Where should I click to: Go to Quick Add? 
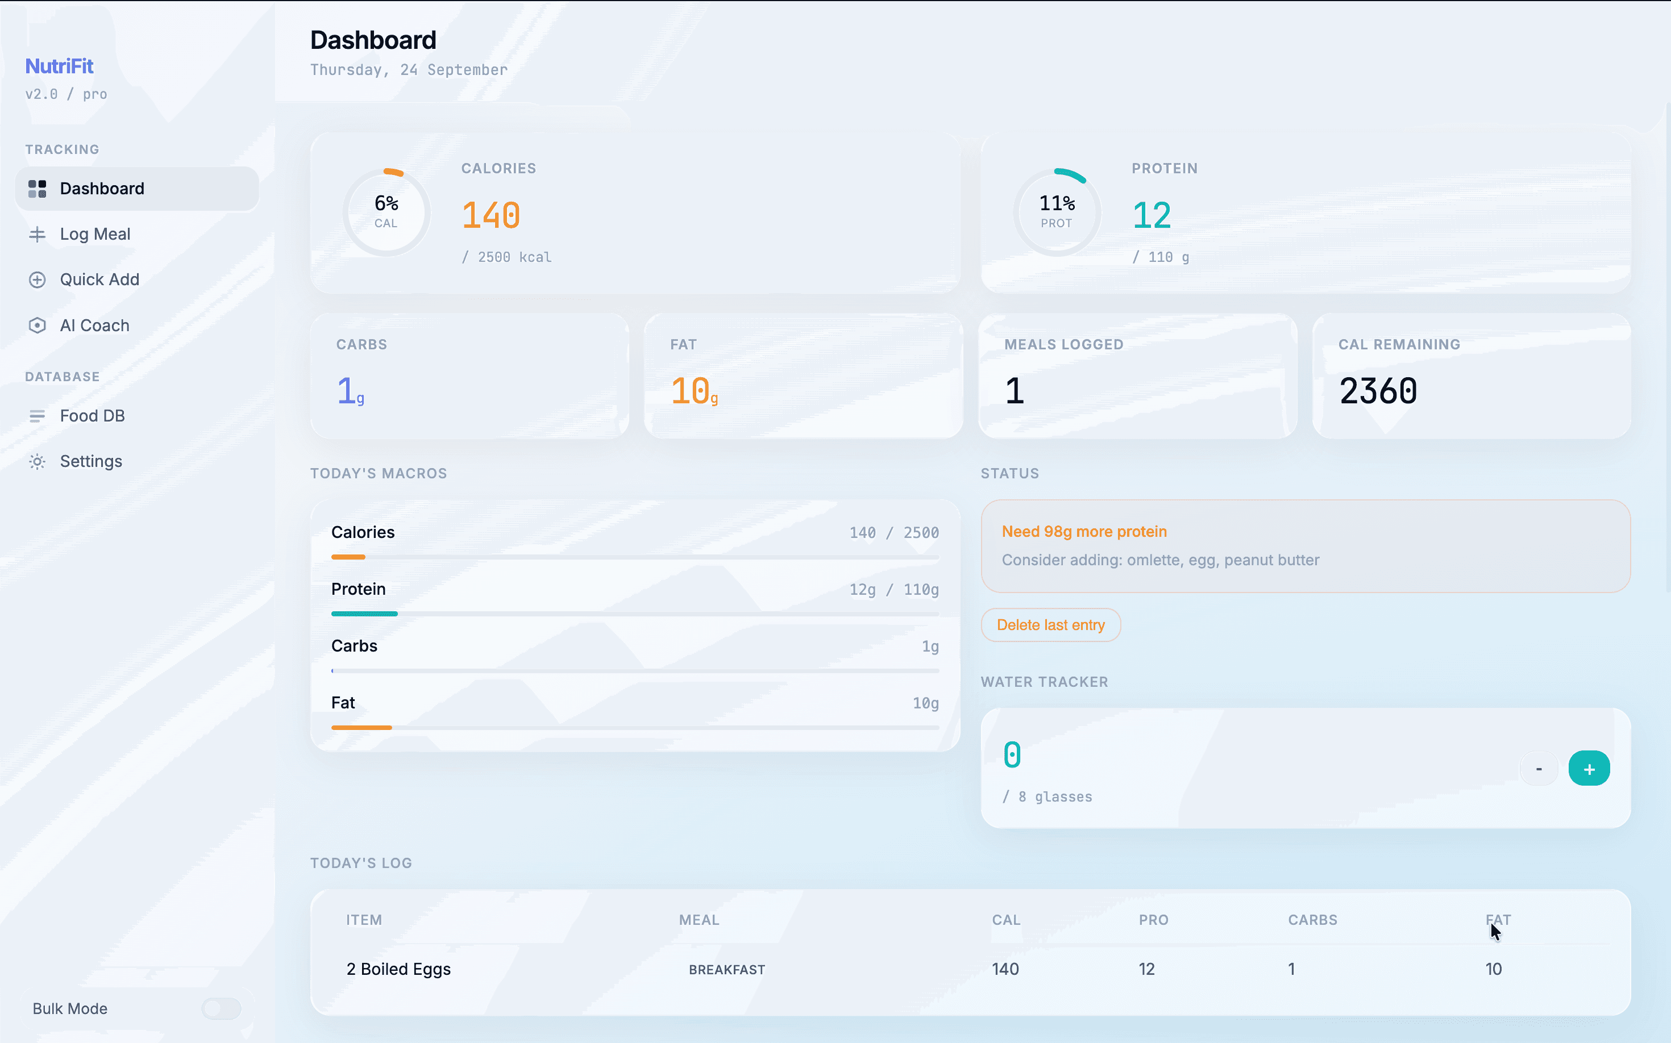click(136, 280)
